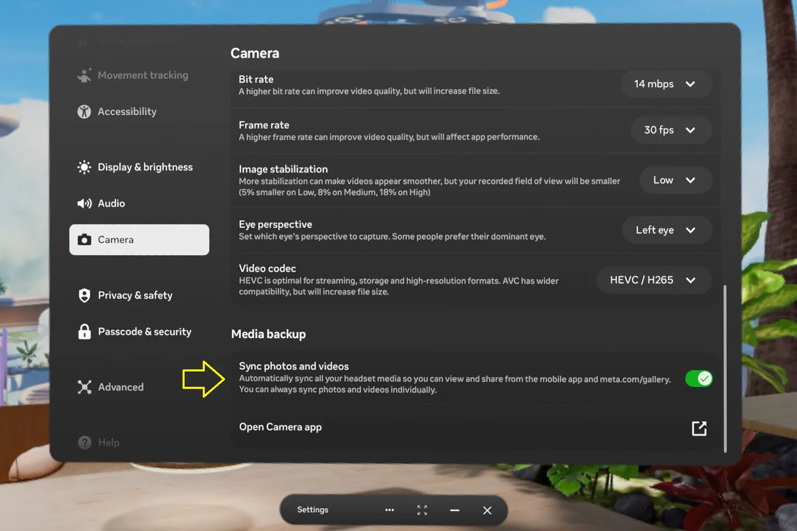This screenshot has width=797, height=531.
Task: Click the external link icon for Camera app
Action: [x=699, y=428]
